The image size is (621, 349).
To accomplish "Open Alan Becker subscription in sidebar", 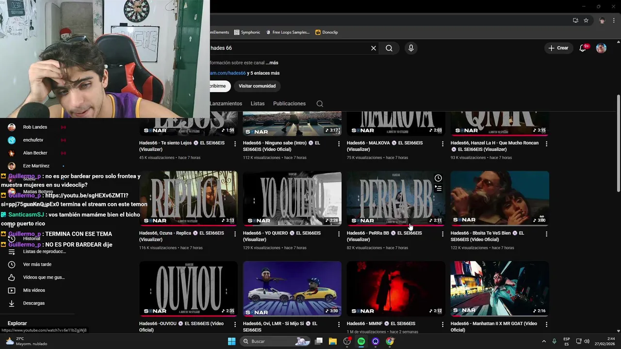I will pos(35,153).
